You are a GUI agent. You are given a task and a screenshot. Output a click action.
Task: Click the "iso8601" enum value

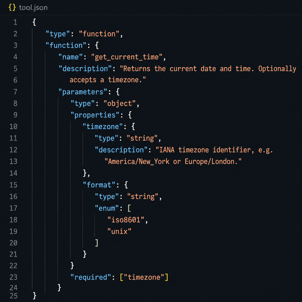[x=126, y=220]
